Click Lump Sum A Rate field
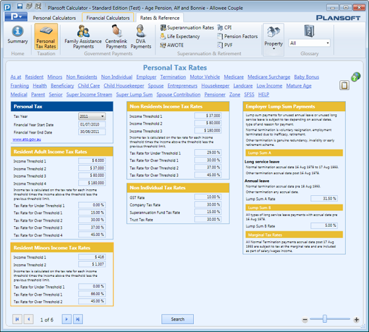This screenshot has width=369, height=332. point(324,199)
